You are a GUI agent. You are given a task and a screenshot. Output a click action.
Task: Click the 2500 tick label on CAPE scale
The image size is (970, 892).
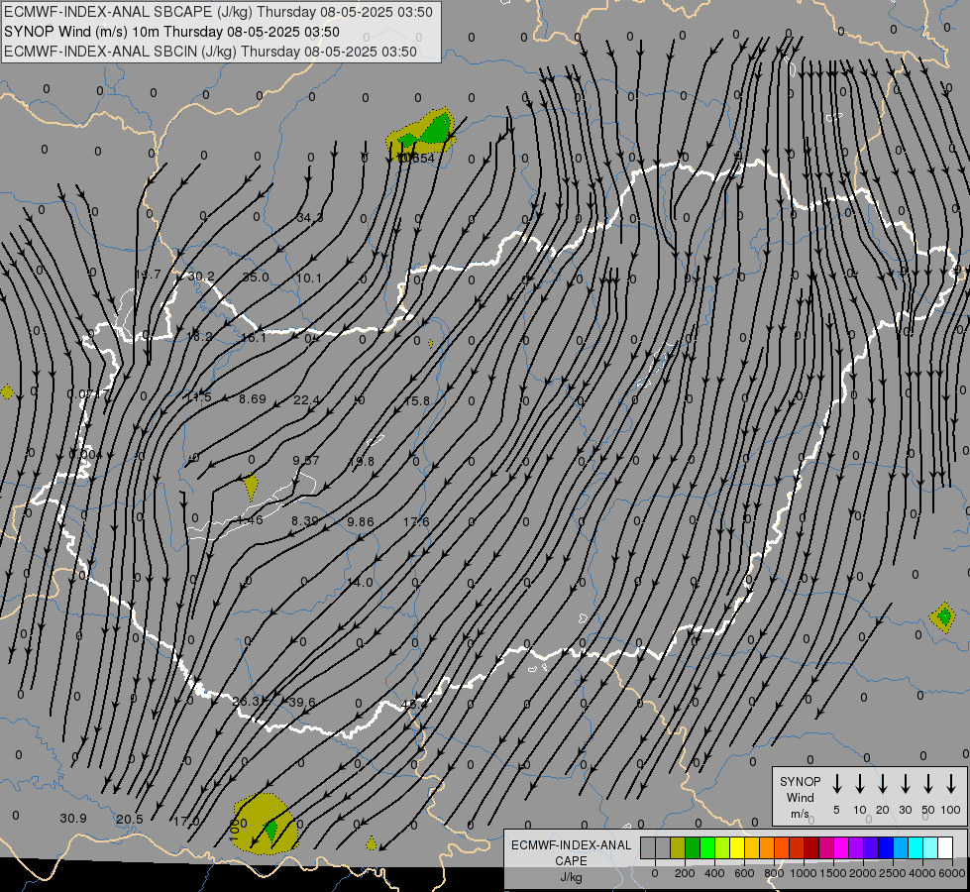pos(893,873)
